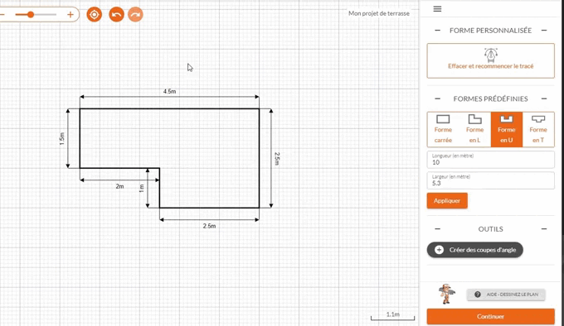
Task: Click the Largeur input field
Action: click(x=491, y=180)
